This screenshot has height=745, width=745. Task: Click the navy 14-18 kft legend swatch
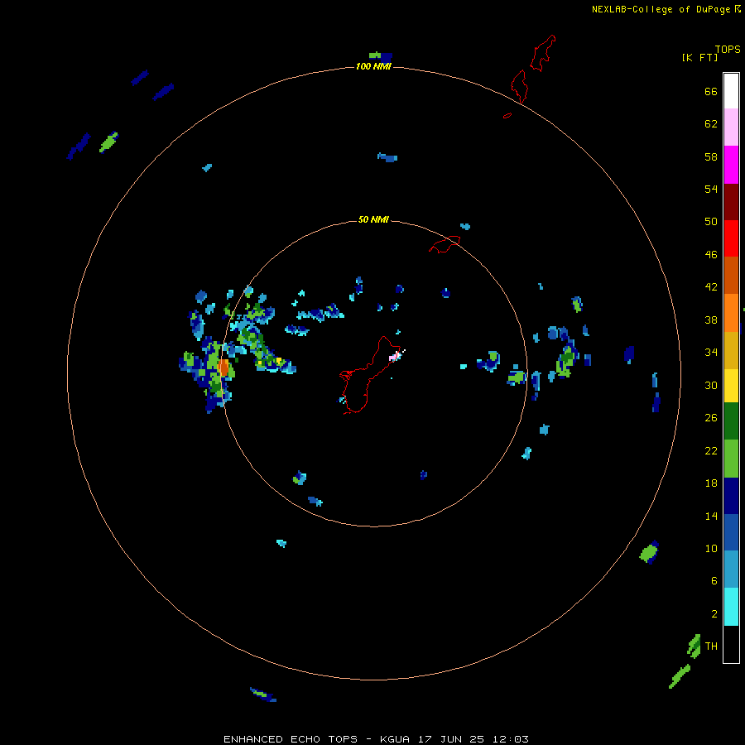[x=731, y=496]
